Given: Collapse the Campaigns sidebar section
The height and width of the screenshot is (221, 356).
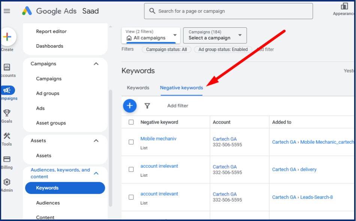Looking at the screenshot, I should tap(96, 64).
